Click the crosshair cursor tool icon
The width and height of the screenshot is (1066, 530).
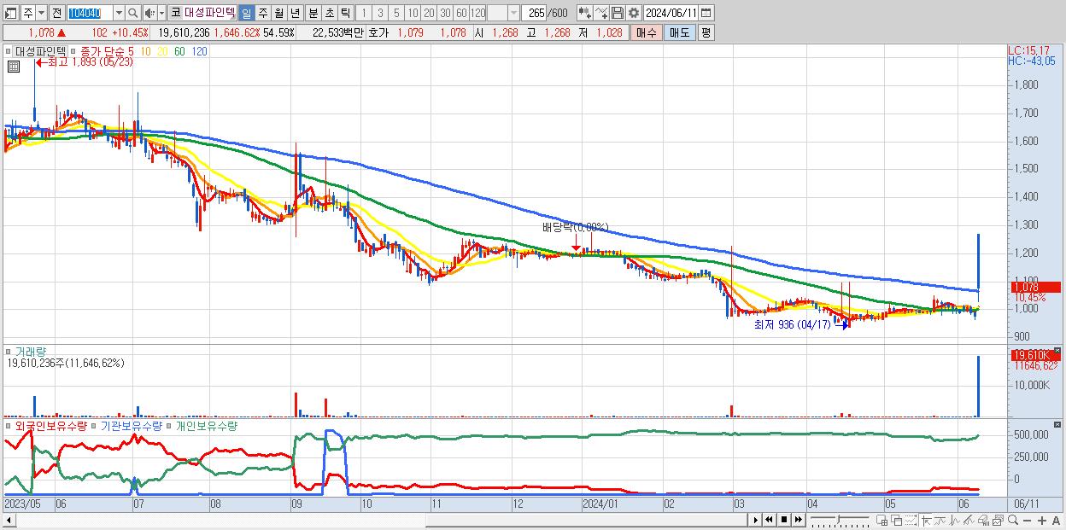[x=926, y=520]
